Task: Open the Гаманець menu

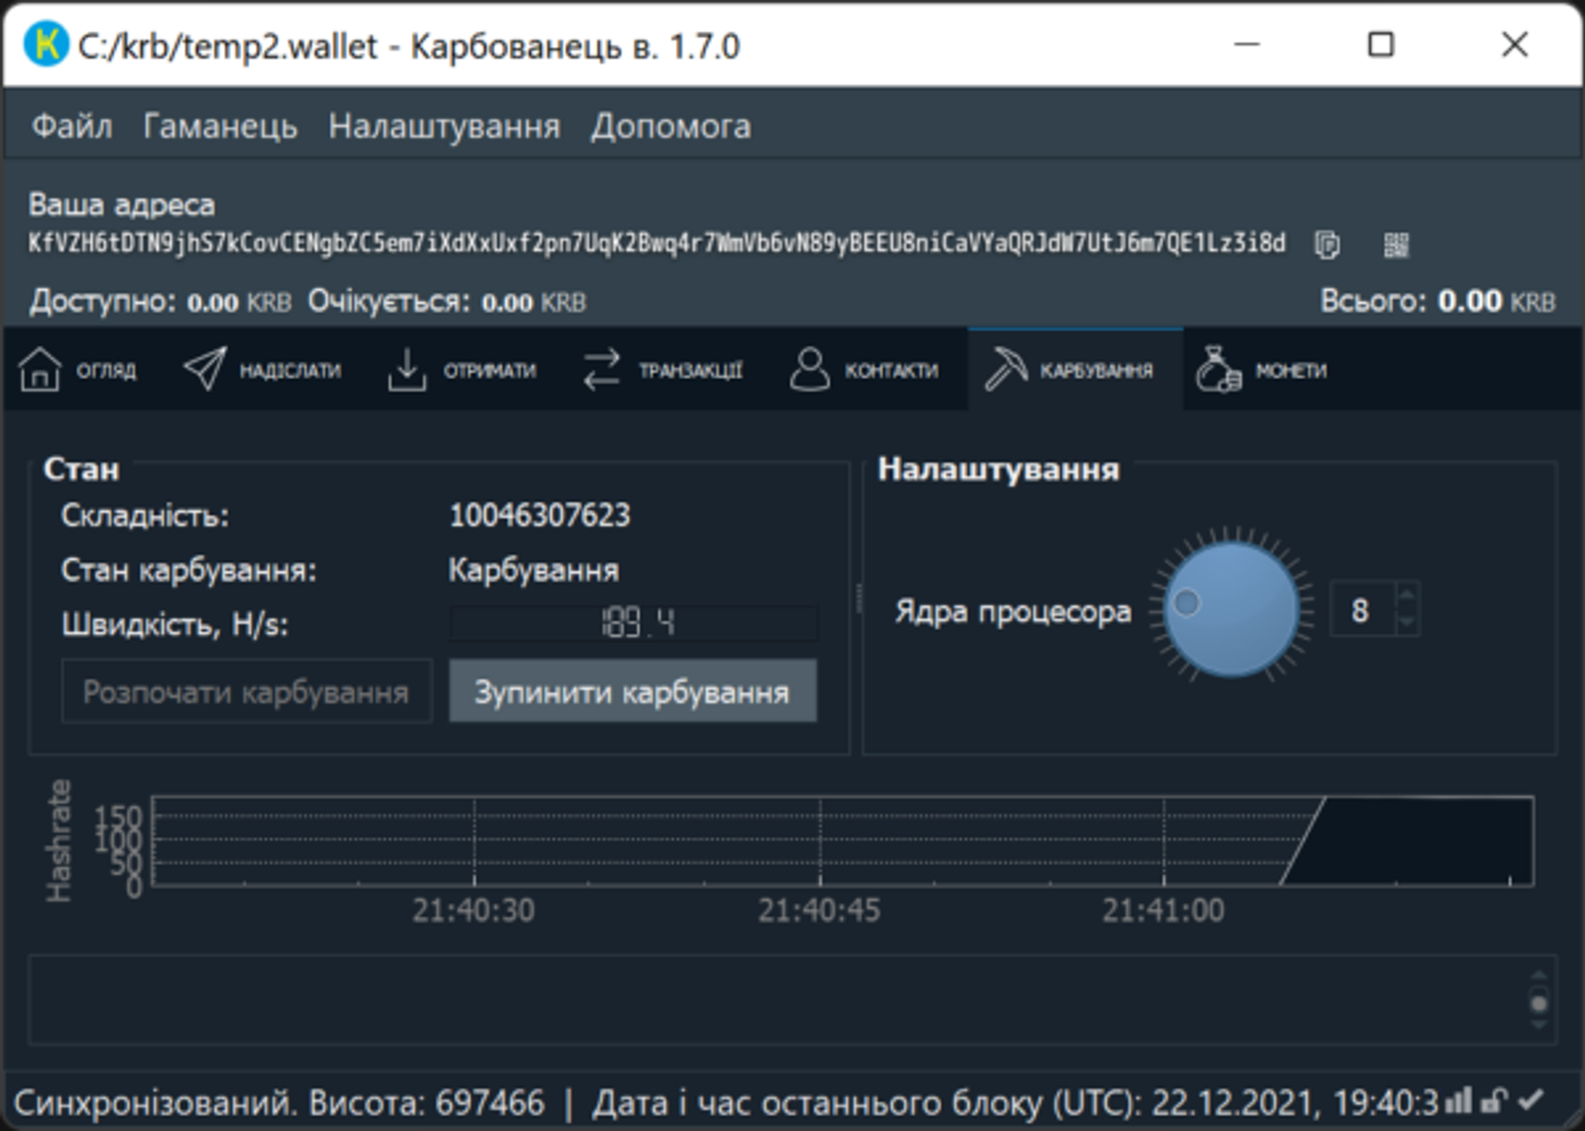Action: click(220, 126)
